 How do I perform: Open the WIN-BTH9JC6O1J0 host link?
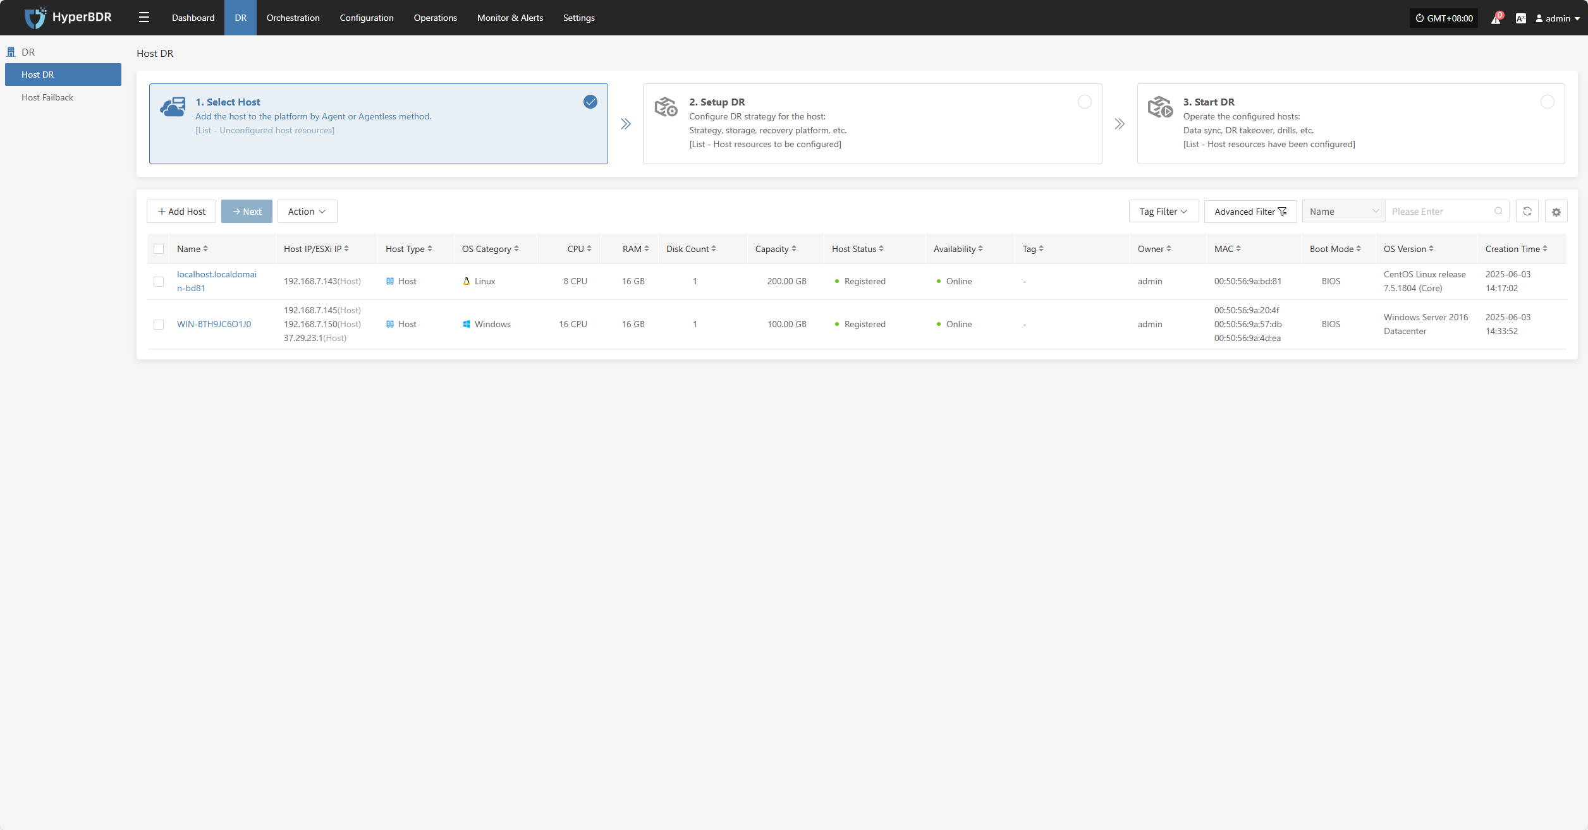[214, 324]
